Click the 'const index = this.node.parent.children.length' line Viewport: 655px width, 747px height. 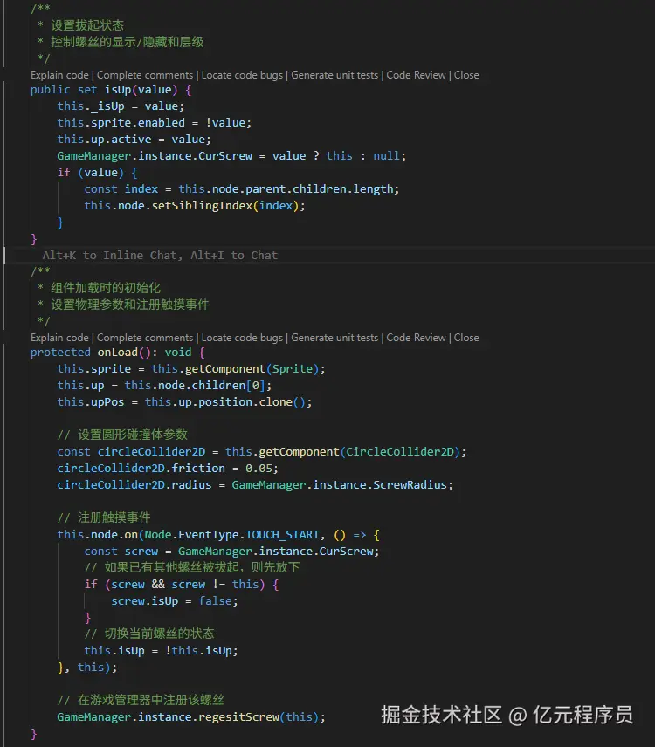(x=242, y=189)
